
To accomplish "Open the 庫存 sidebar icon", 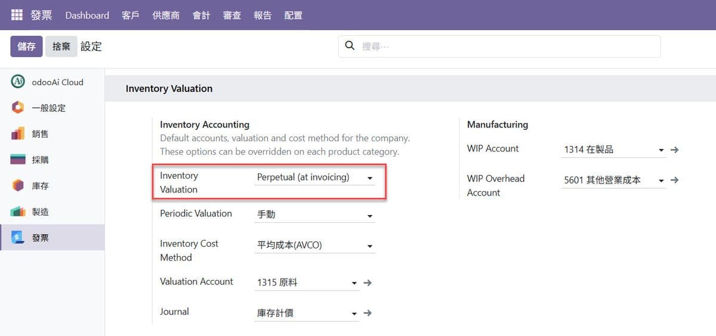I will (18, 186).
